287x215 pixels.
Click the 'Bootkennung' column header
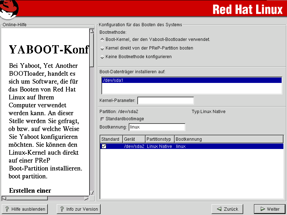228,139
